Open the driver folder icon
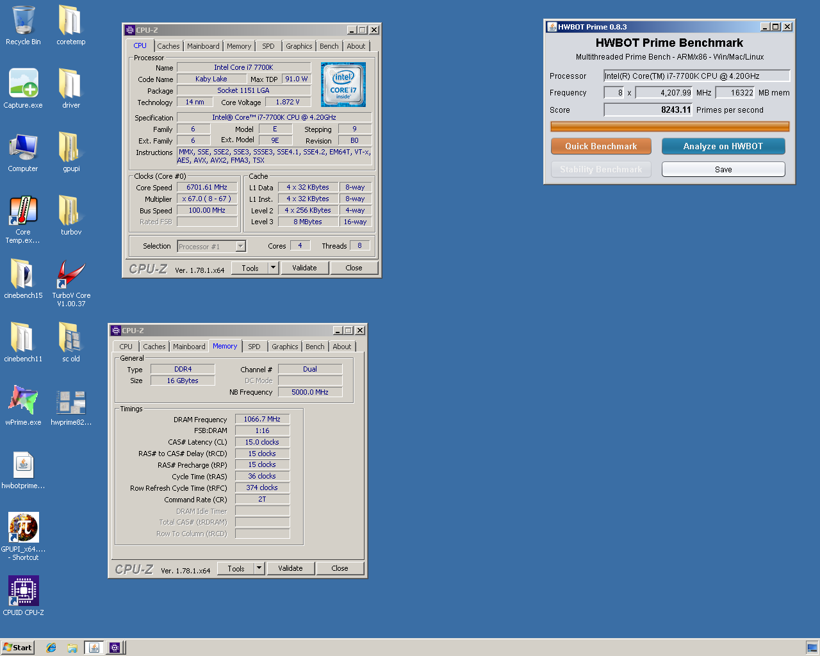Image resolution: width=820 pixels, height=656 pixels. tap(70, 88)
